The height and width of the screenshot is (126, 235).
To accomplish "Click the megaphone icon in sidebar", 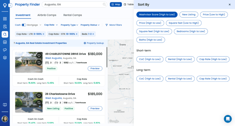I will (5, 50).
